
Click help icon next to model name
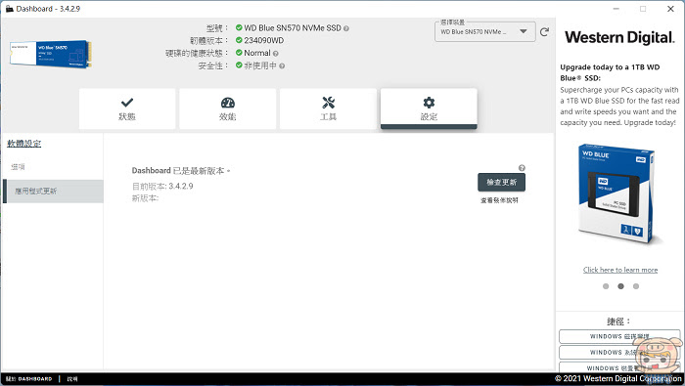click(x=346, y=28)
